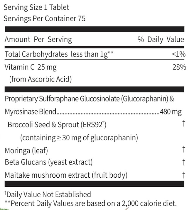Select the 'Vitamin C 25 mg' line

pos(31,67)
